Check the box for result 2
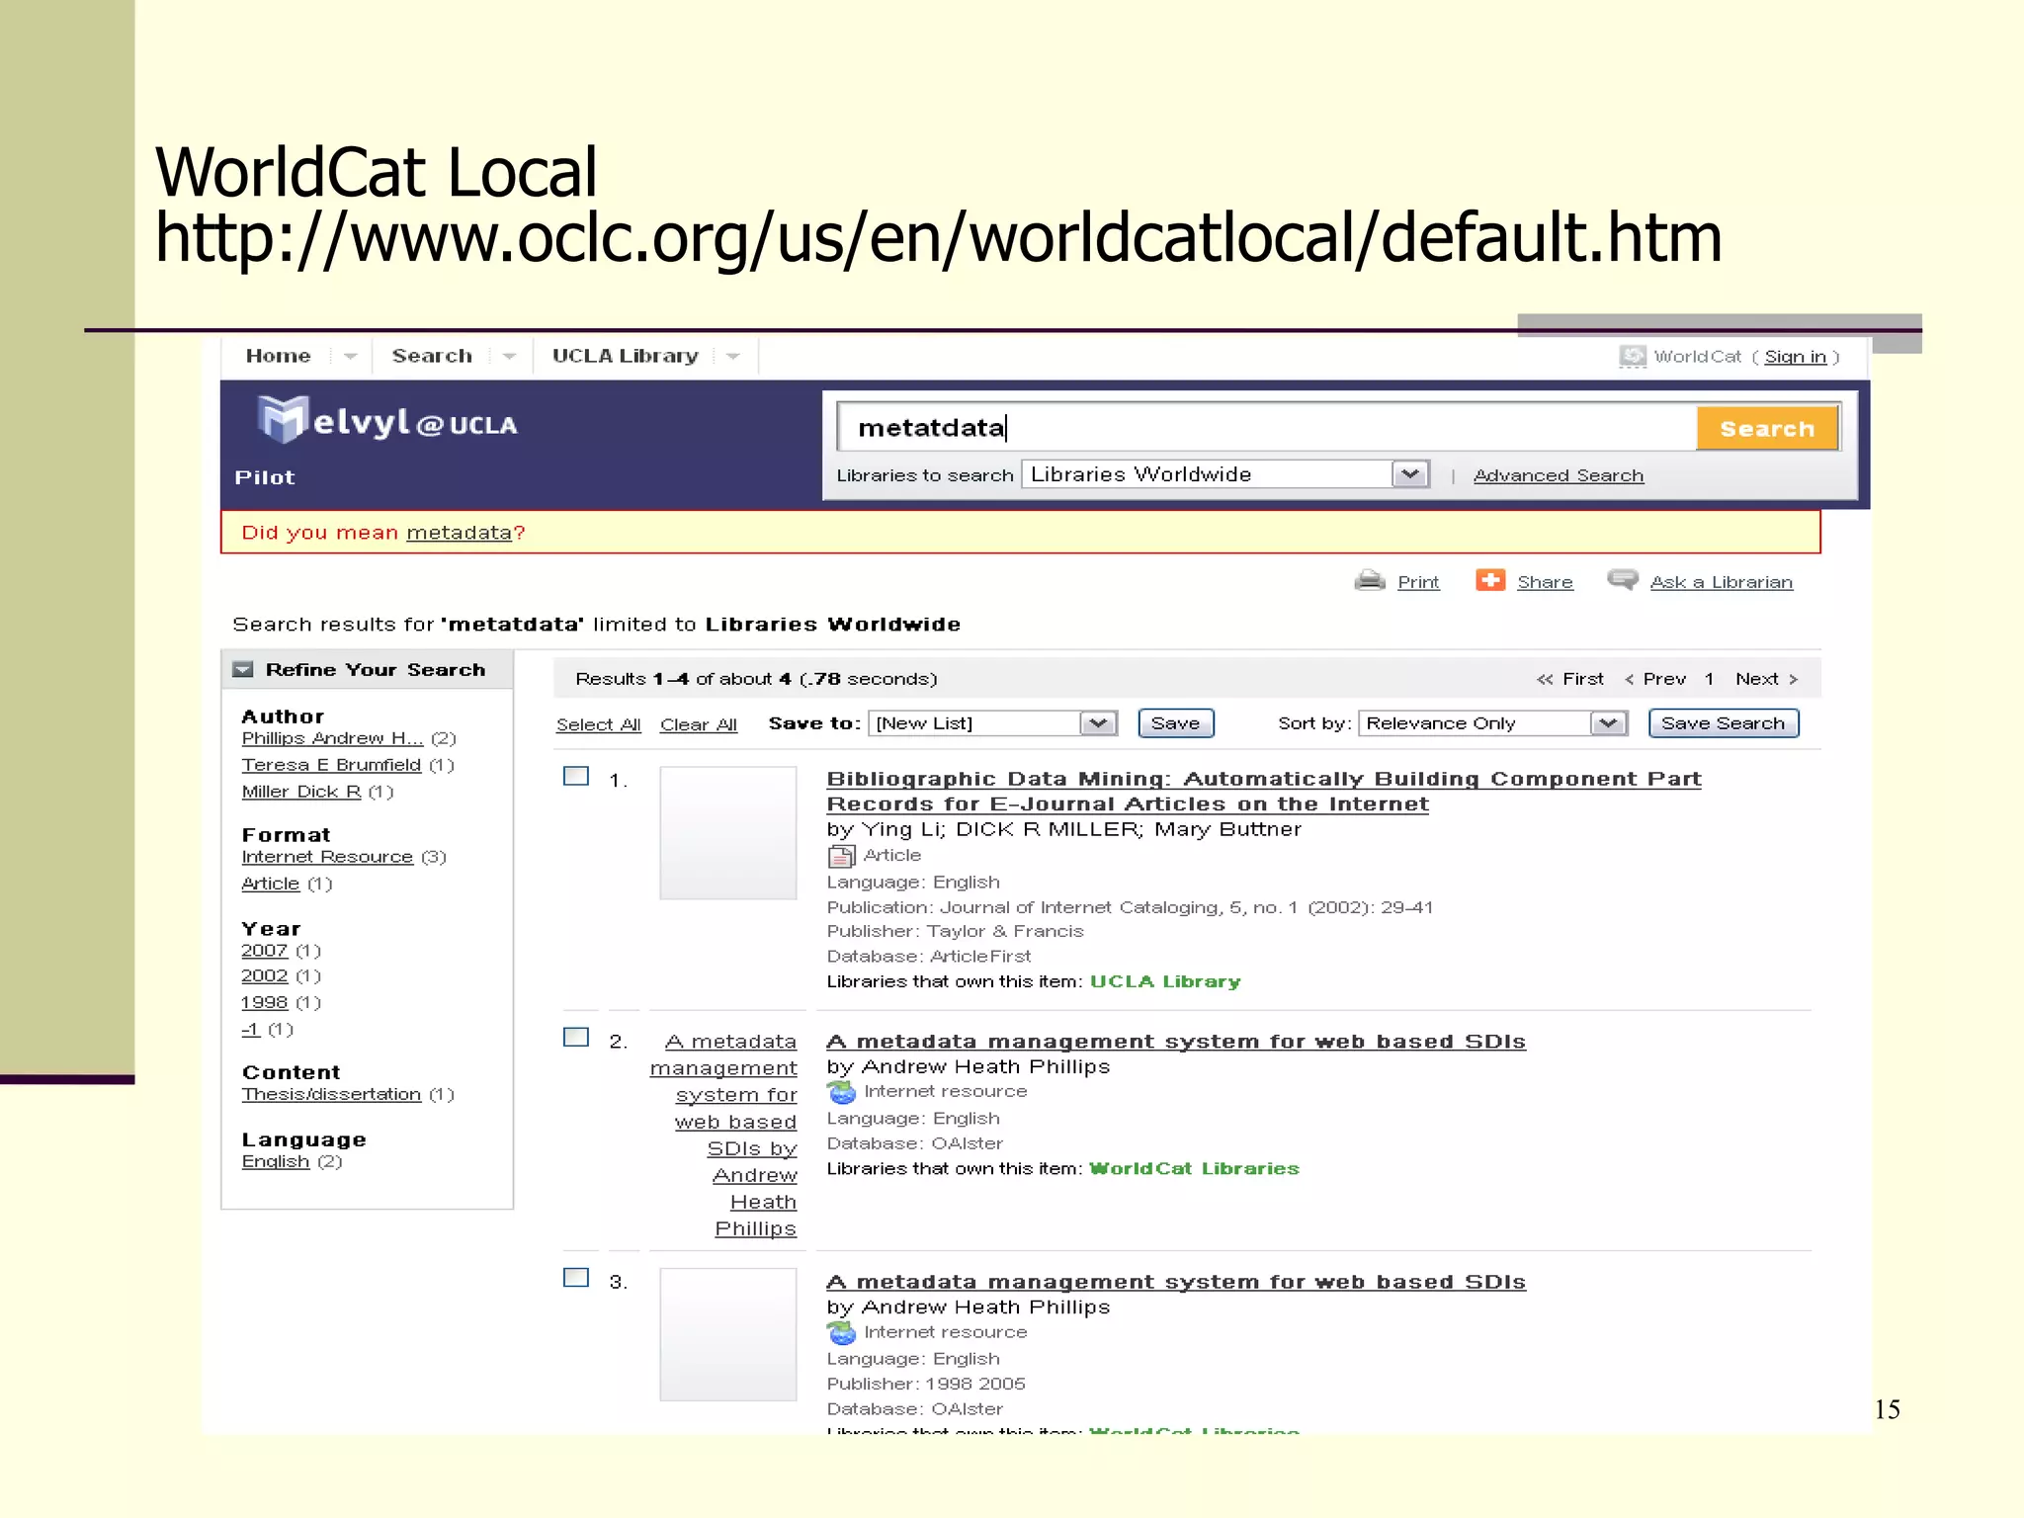 click(x=576, y=1037)
